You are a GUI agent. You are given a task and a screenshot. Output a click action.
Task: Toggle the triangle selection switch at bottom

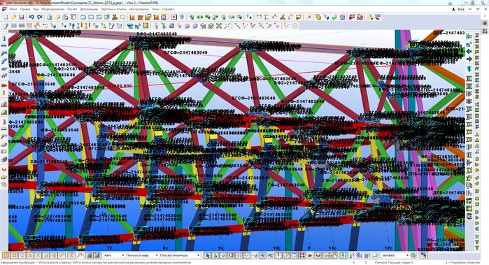tap(30, 255)
